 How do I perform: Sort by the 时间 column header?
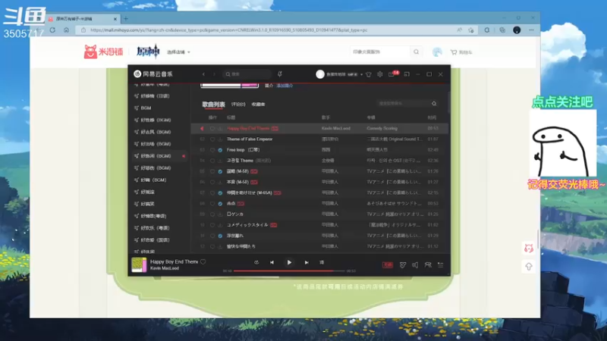(432, 117)
